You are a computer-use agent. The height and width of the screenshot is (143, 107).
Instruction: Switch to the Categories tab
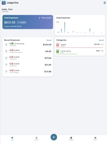[71, 139]
